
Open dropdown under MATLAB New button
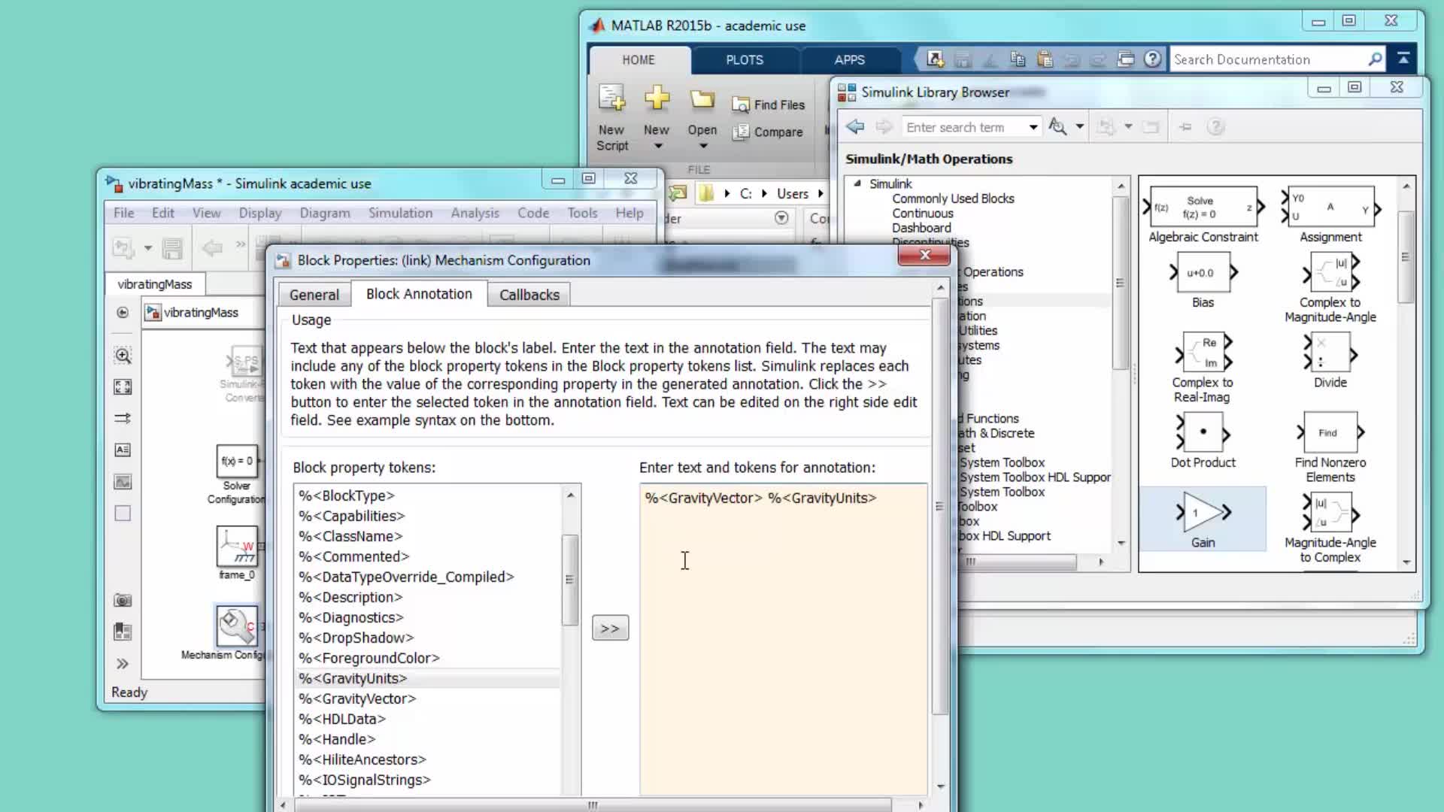[x=658, y=146]
